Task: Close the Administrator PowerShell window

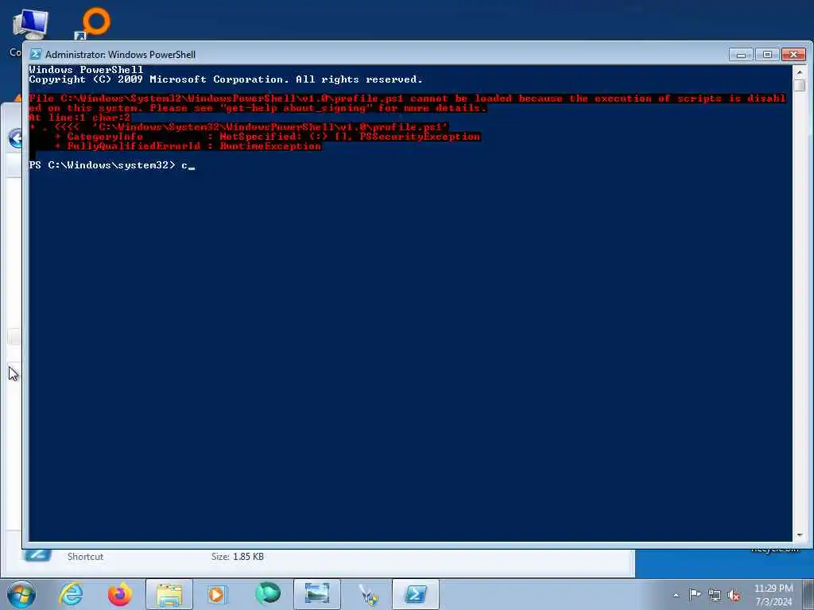Action: (x=794, y=55)
